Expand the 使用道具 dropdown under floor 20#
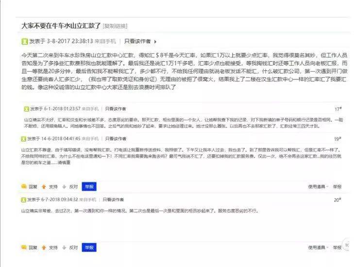The width and height of the screenshot is (357, 267). (x=318, y=247)
